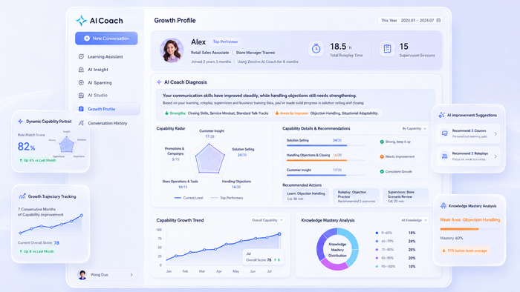Click the Dynamic Capability Portrait star icon
Image resolution: width=520 pixels, height=292 pixels.
pos(20,122)
